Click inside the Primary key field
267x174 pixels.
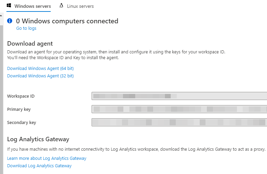(179, 109)
